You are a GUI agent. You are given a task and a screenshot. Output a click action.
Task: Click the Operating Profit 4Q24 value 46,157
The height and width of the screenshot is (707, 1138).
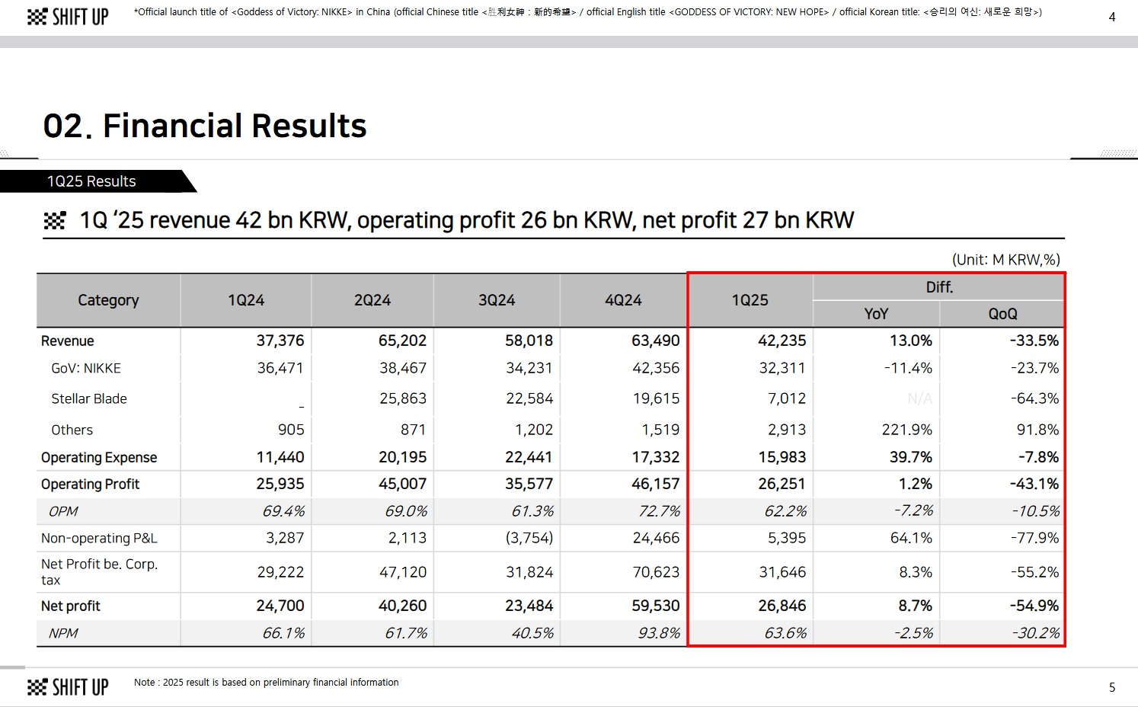click(x=655, y=484)
